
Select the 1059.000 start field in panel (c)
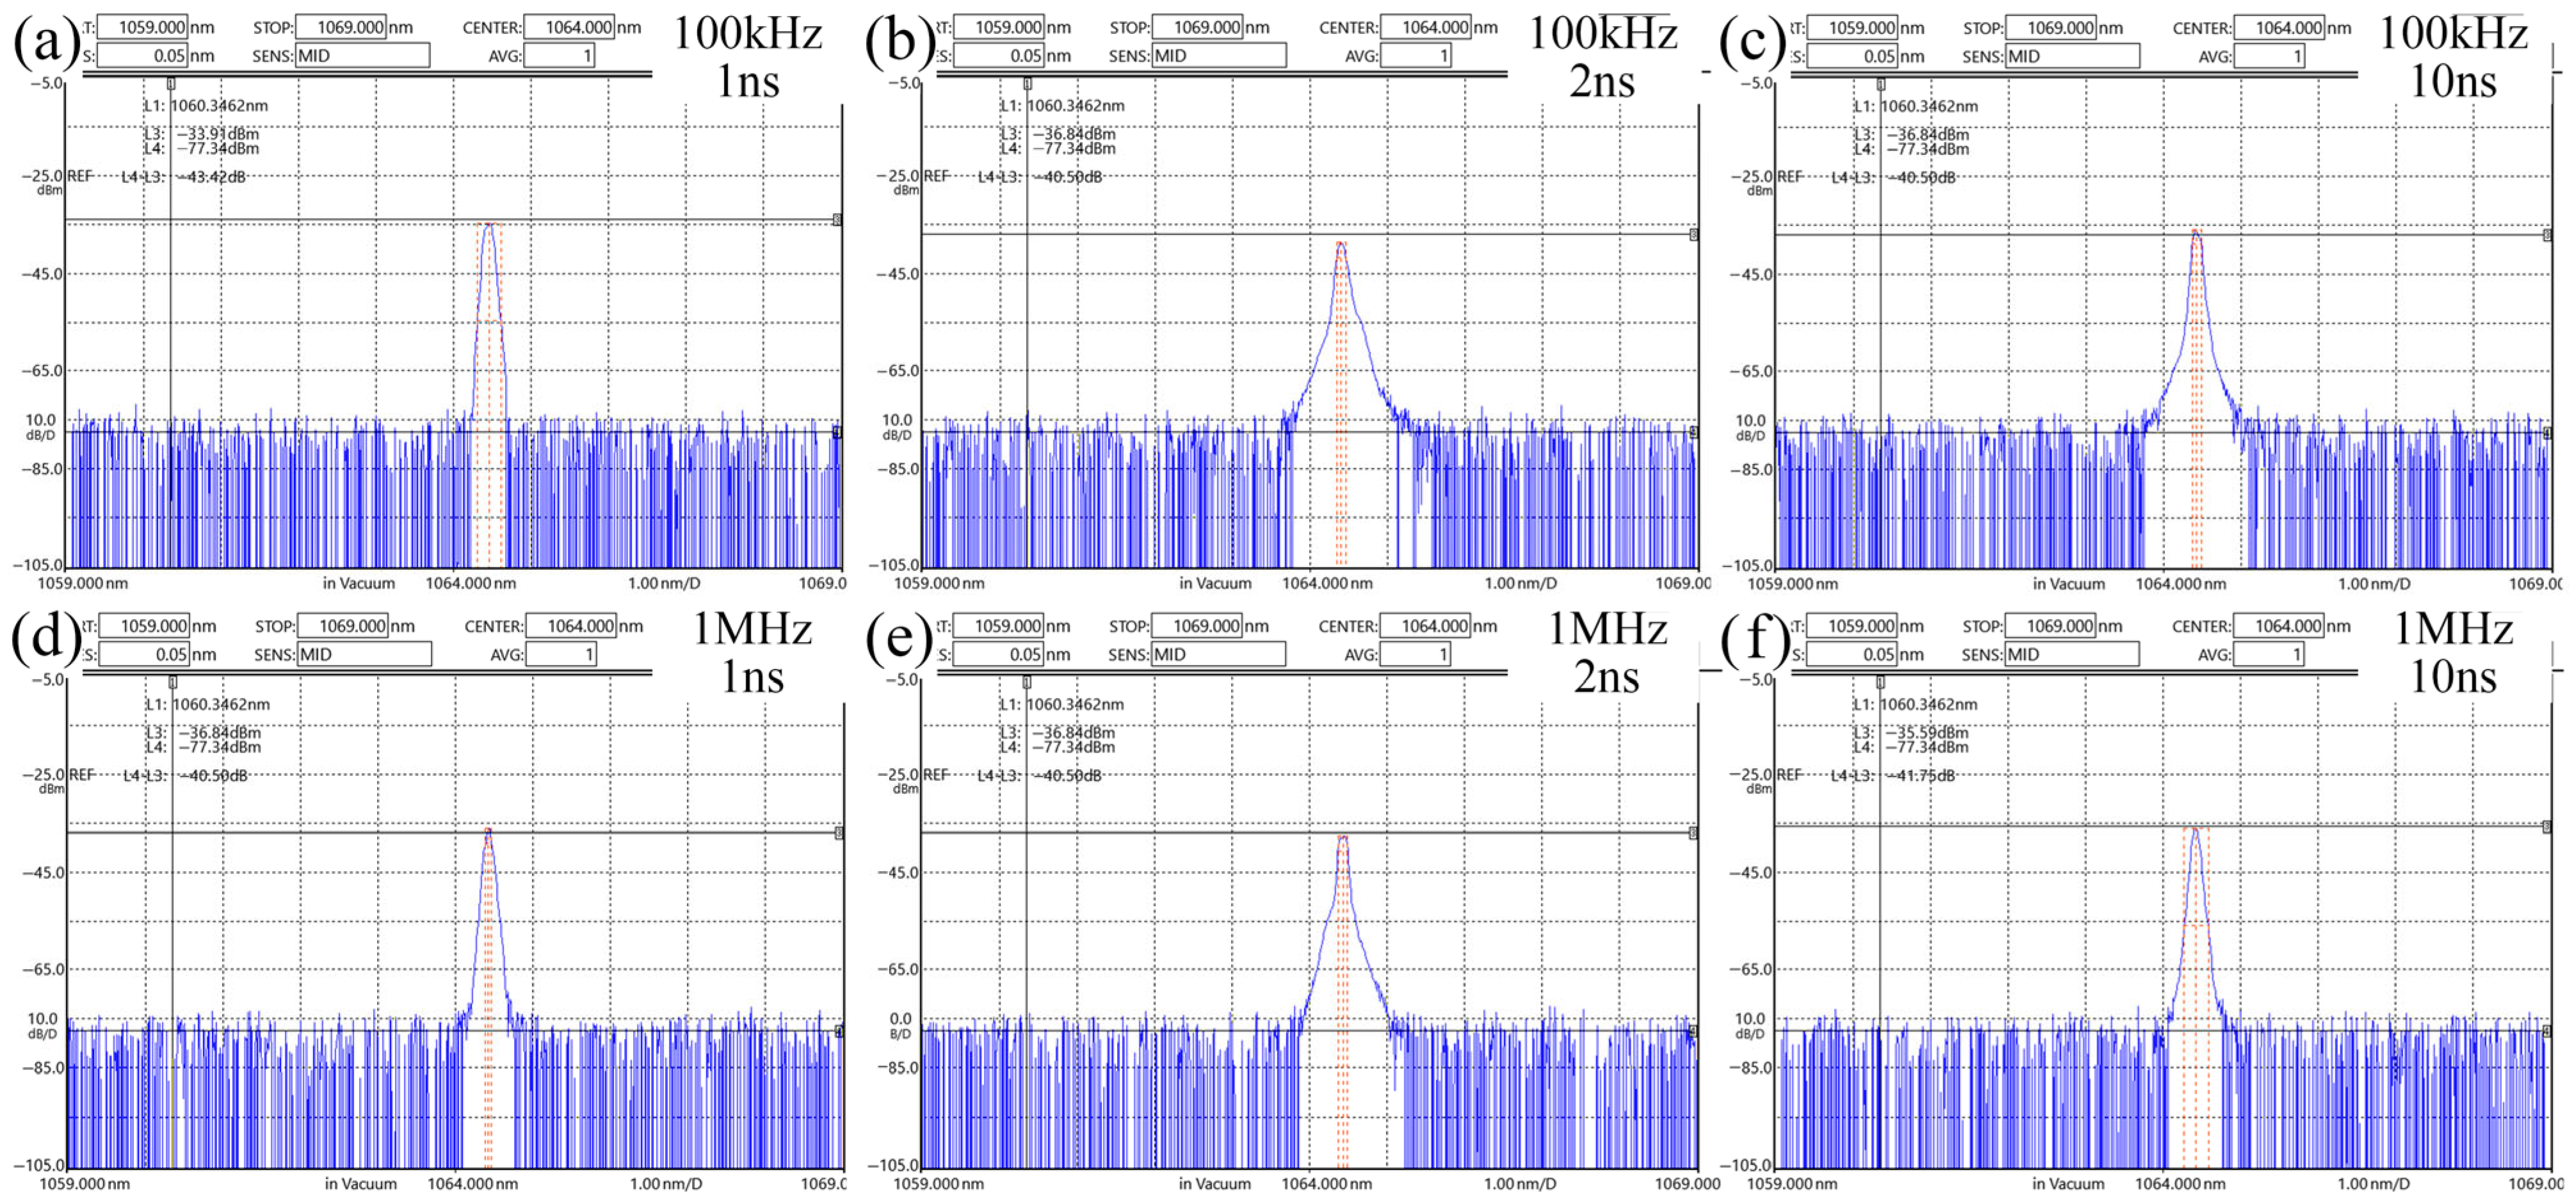coord(1853,27)
